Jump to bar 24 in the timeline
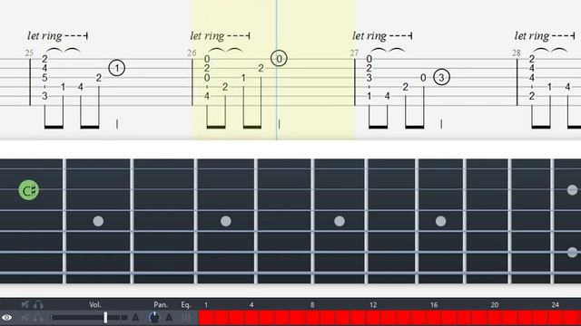 coord(555,305)
